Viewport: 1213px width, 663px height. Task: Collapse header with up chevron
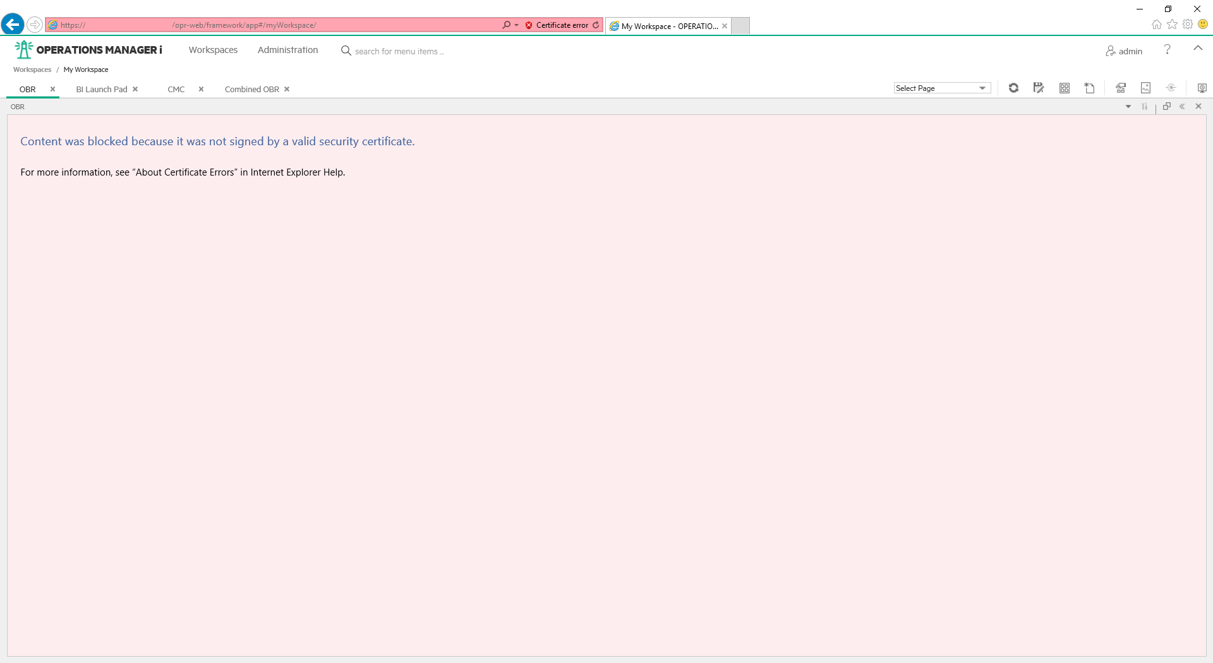tap(1198, 48)
